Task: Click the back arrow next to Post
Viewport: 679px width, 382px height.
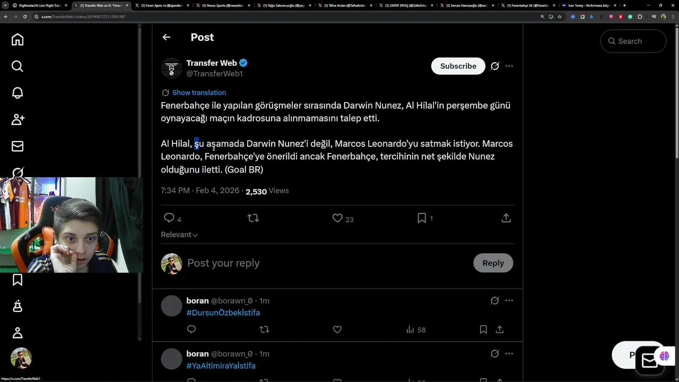Action: pyautogui.click(x=167, y=37)
